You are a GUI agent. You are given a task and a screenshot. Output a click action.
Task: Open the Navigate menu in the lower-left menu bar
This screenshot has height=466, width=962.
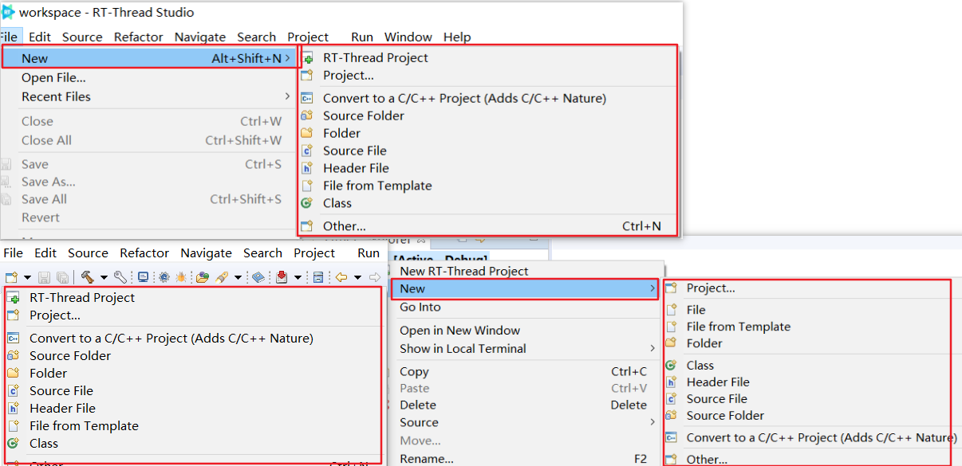click(x=206, y=253)
